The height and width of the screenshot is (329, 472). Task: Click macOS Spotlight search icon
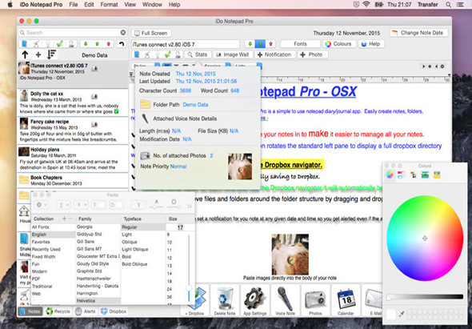coord(448,5)
